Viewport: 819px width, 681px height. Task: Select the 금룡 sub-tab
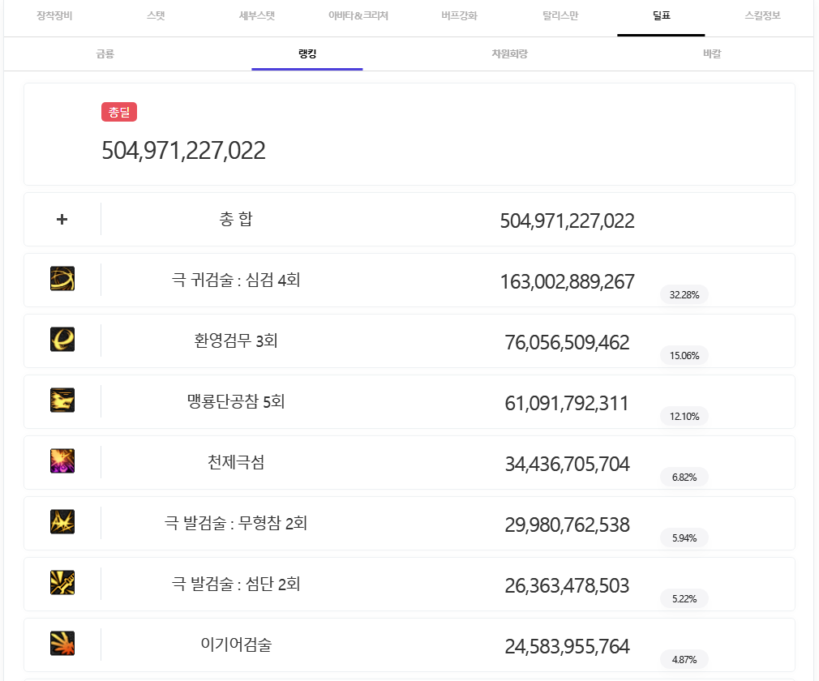click(x=105, y=54)
